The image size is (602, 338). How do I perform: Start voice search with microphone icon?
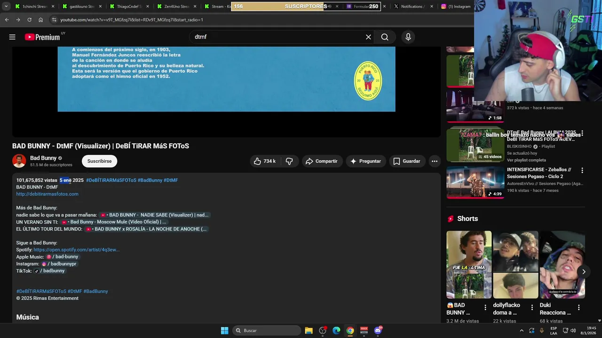click(x=408, y=37)
